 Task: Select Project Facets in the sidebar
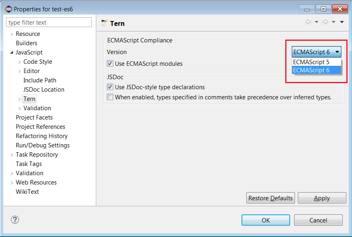click(x=34, y=117)
